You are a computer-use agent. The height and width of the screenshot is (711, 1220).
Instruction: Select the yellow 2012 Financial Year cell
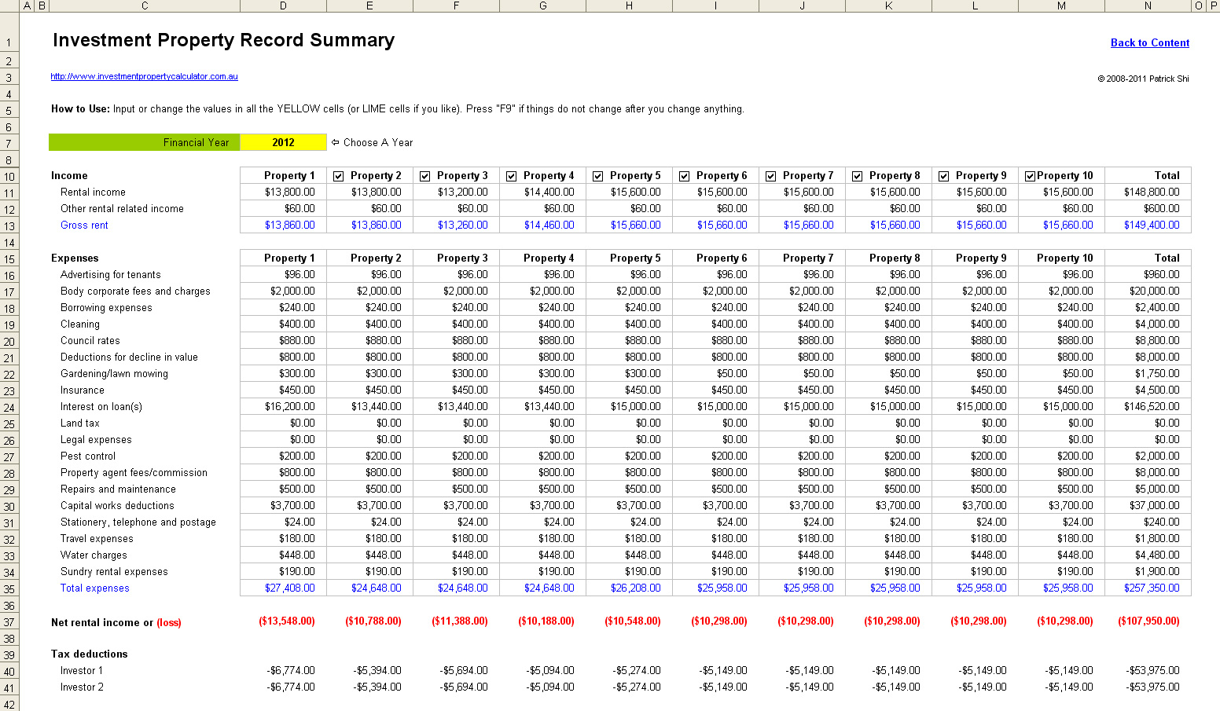pyautogui.click(x=283, y=142)
